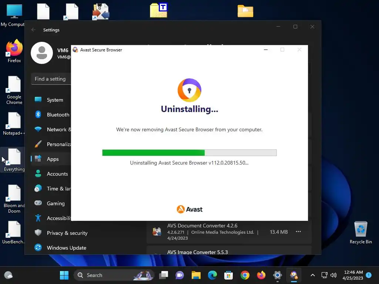This screenshot has width=379, height=284.
Task: Open Privacy & security in Settings
Action: click(x=60, y=233)
